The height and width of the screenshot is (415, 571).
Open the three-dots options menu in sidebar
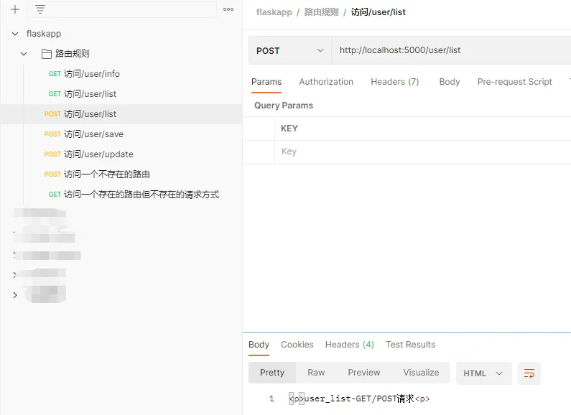click(228, 9)
